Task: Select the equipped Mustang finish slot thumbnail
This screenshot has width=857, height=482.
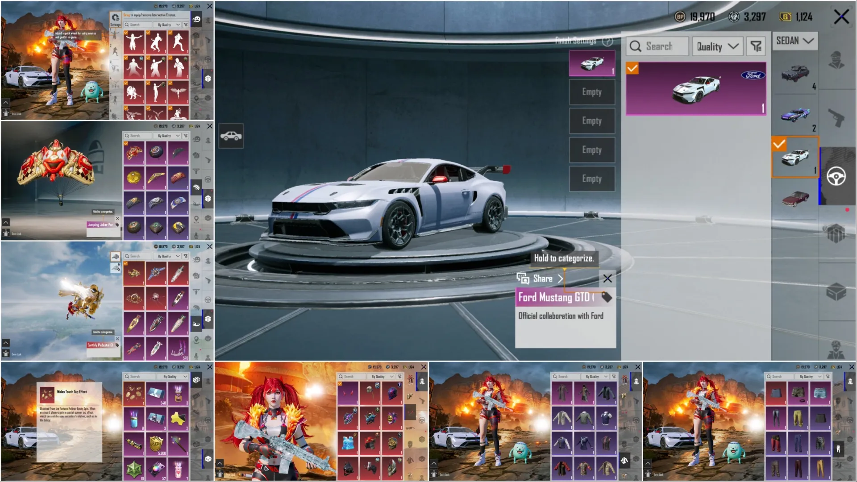Action: pos(592,63)
